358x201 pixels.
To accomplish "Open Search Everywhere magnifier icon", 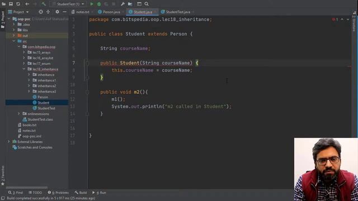I will coord(147,4).
